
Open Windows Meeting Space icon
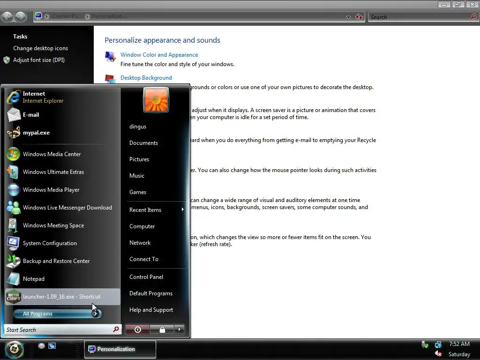tap(14, 225)
